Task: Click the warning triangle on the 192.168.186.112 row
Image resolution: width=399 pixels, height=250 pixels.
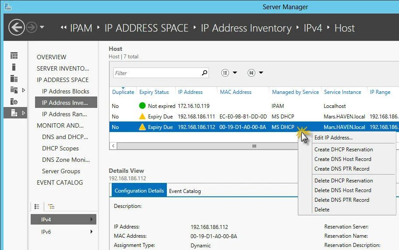Action: pyautogui.click(x=142, y=127)
